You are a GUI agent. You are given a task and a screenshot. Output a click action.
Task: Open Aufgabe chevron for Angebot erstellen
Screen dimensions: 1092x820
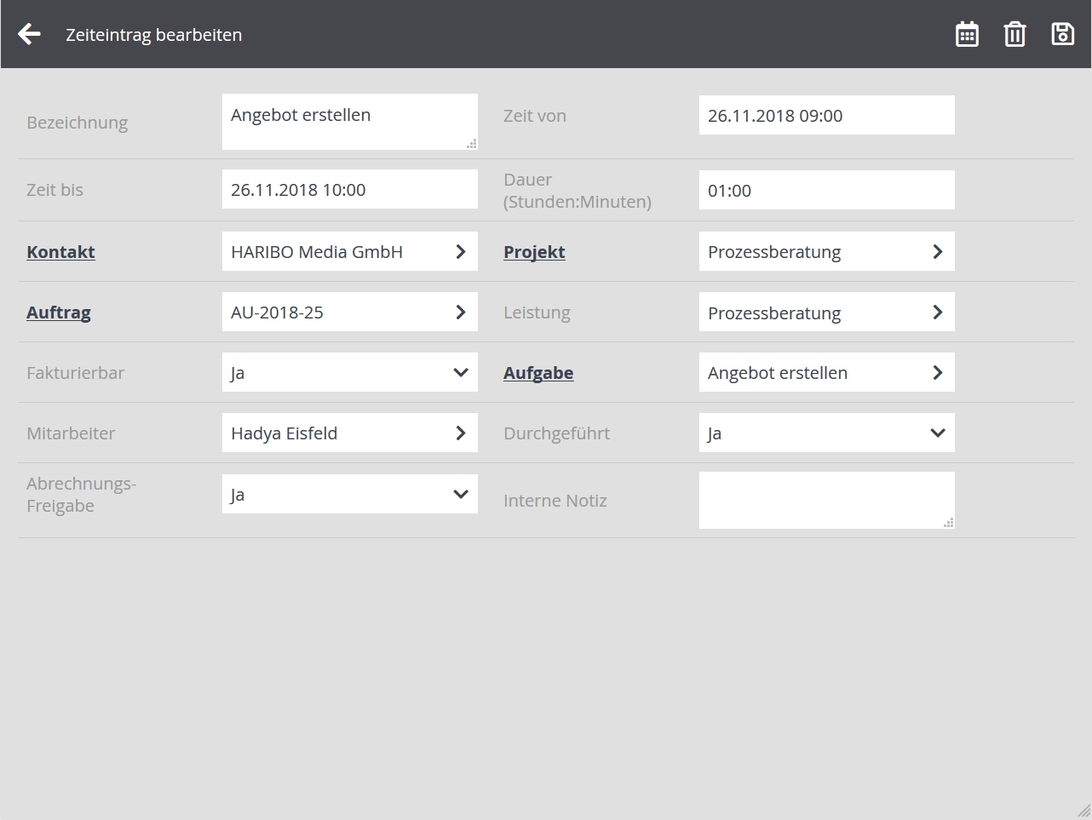[937, 372]
